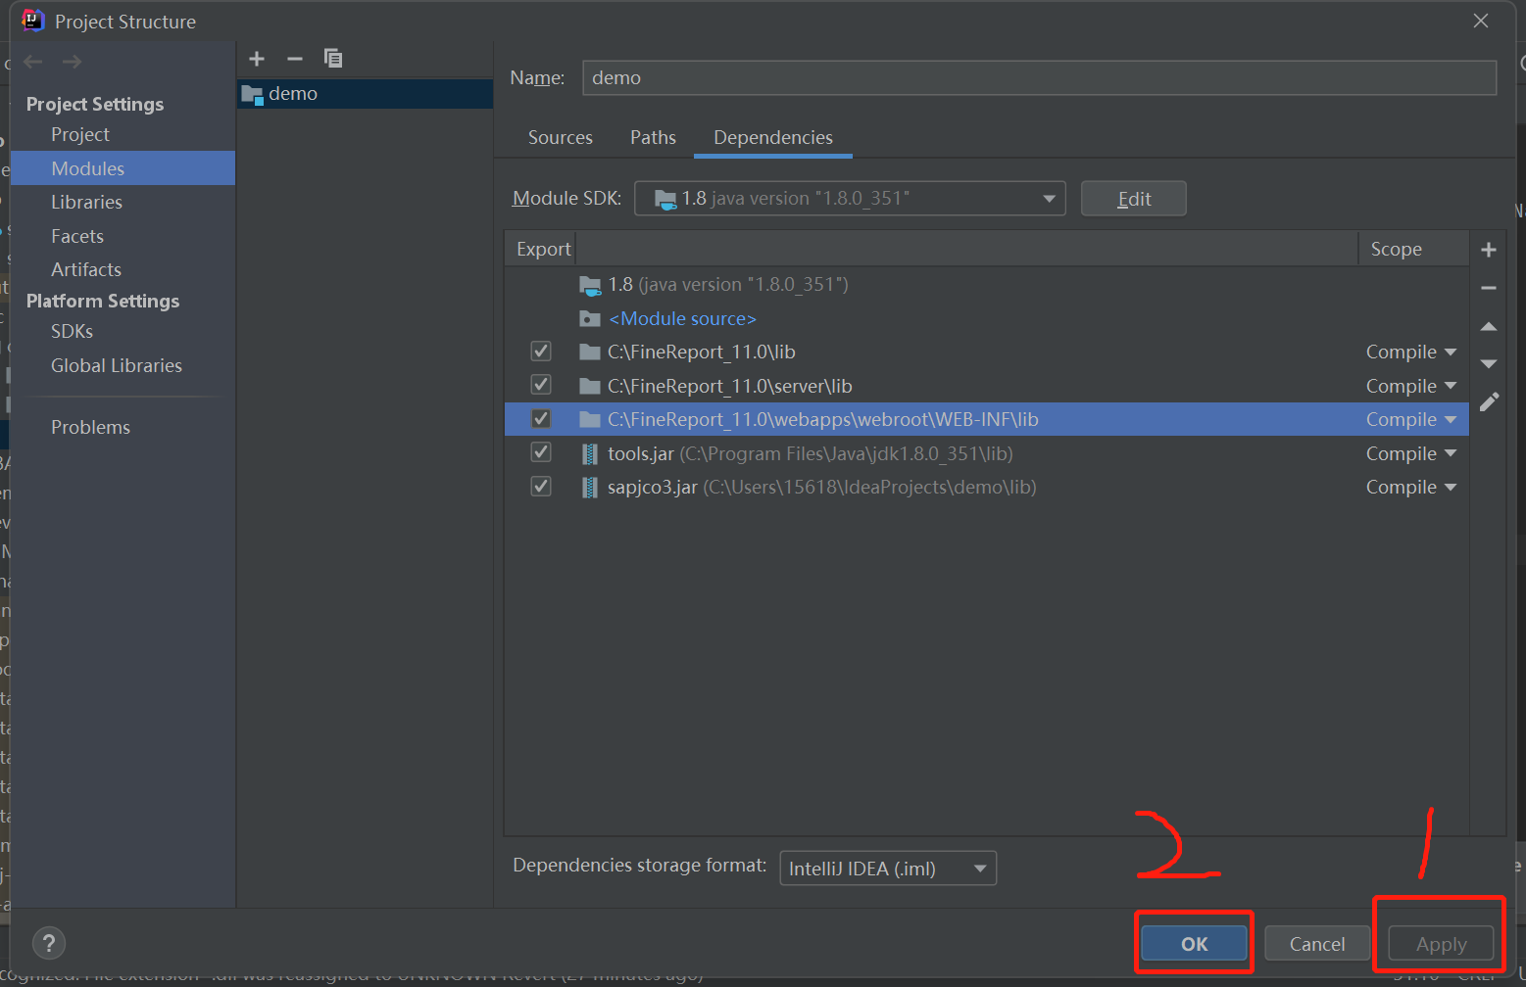Screen dimensions: 1526x987
Task: Click the Export column header
Action: pos(543,250)
